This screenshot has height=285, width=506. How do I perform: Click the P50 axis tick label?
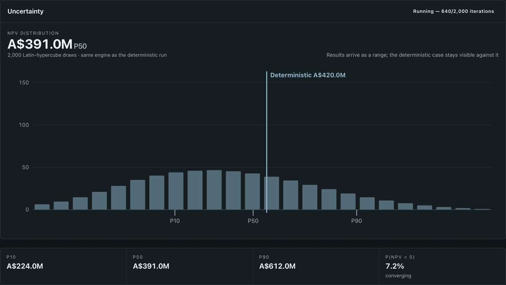tap(253, 221)
